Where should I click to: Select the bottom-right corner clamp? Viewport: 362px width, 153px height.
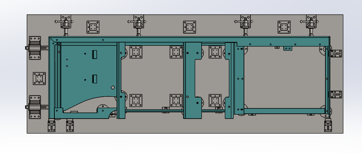(328, 125)
